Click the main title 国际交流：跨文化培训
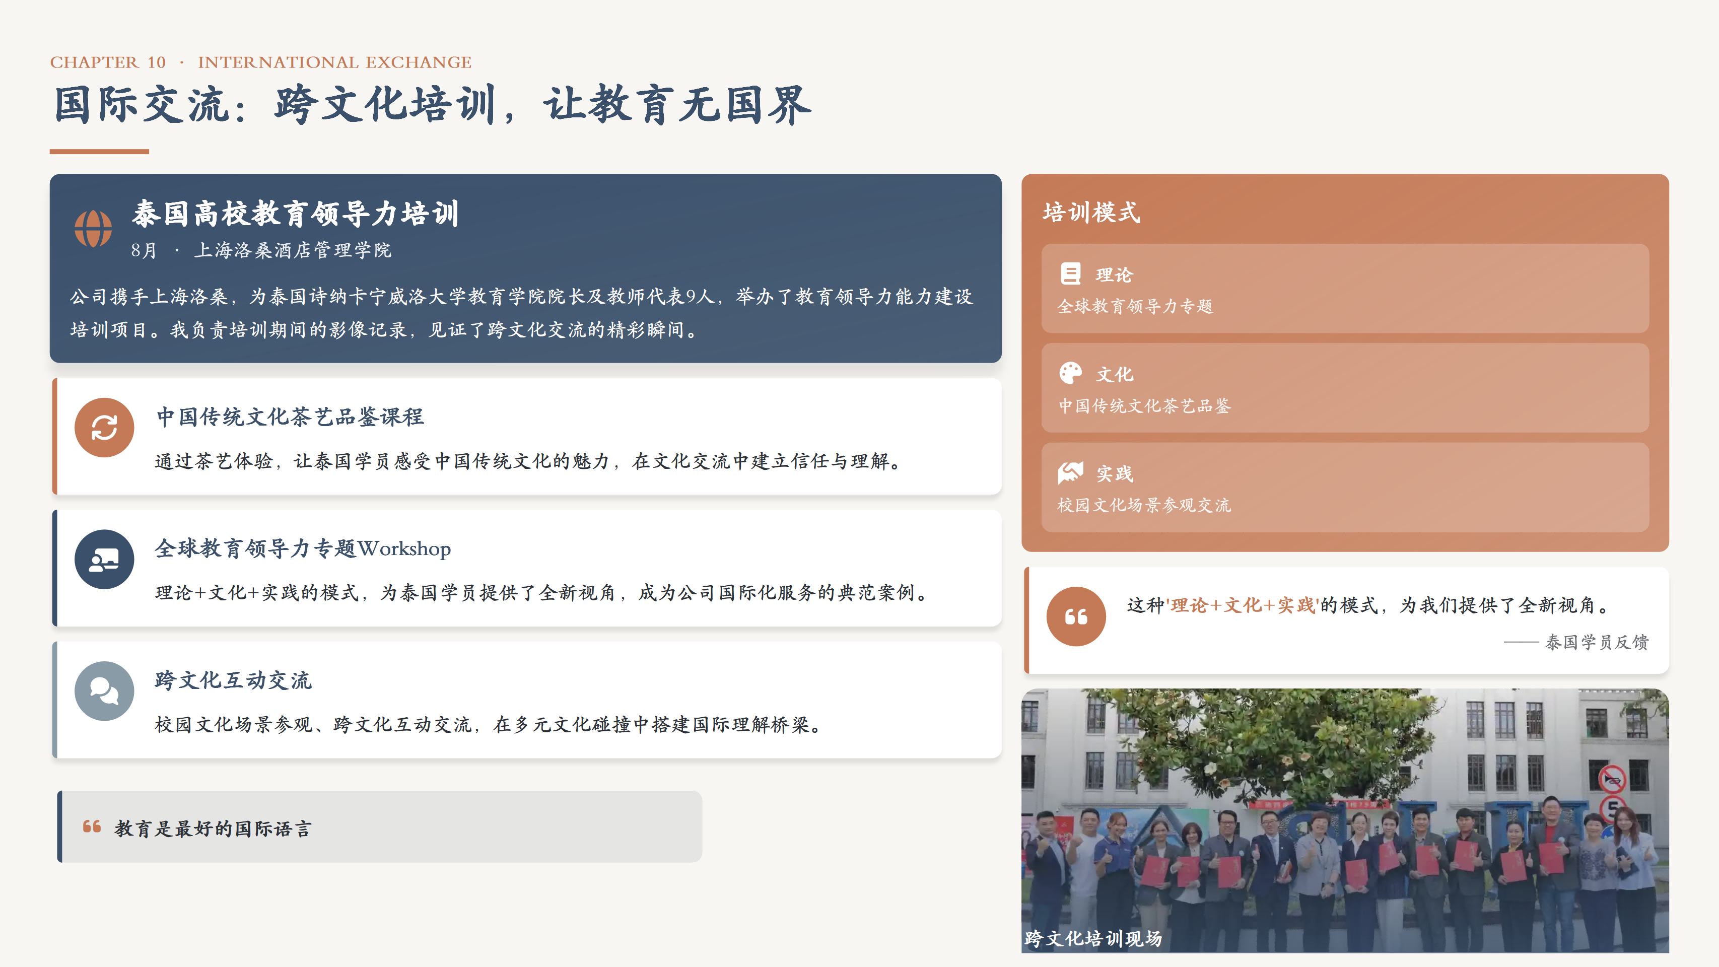Viewport: 1719px width, 967px height. click(433, 105)
